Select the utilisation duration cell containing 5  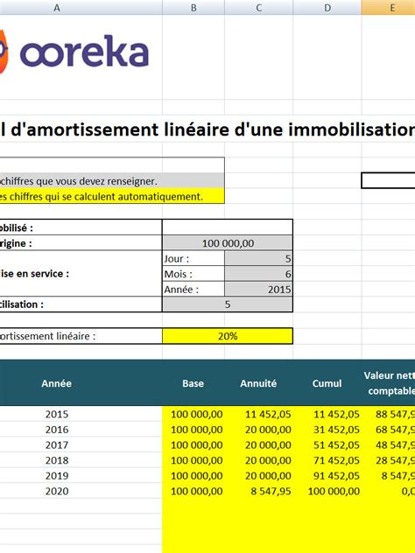pyautogui.click(x=228, y=304)
